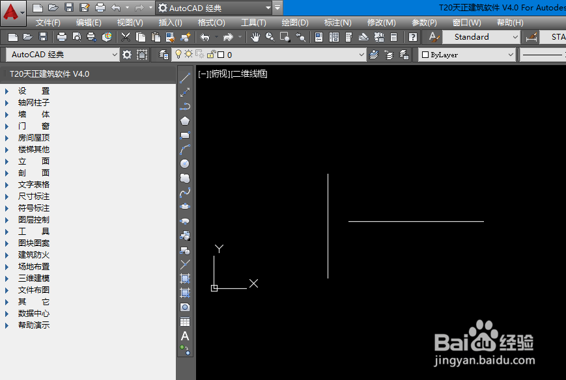This screenshot has height=380, width=566.
Task: Open the 编辑(E) menu
Action: coord(89,23)
